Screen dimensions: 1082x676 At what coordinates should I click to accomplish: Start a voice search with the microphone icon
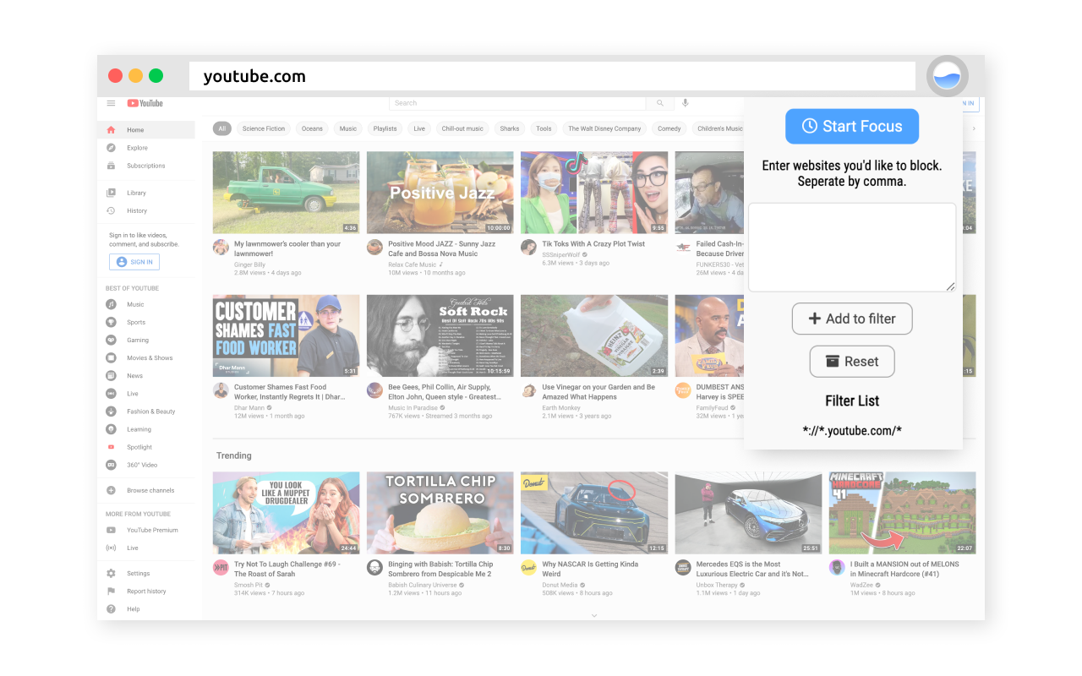(x=685, y=102)
